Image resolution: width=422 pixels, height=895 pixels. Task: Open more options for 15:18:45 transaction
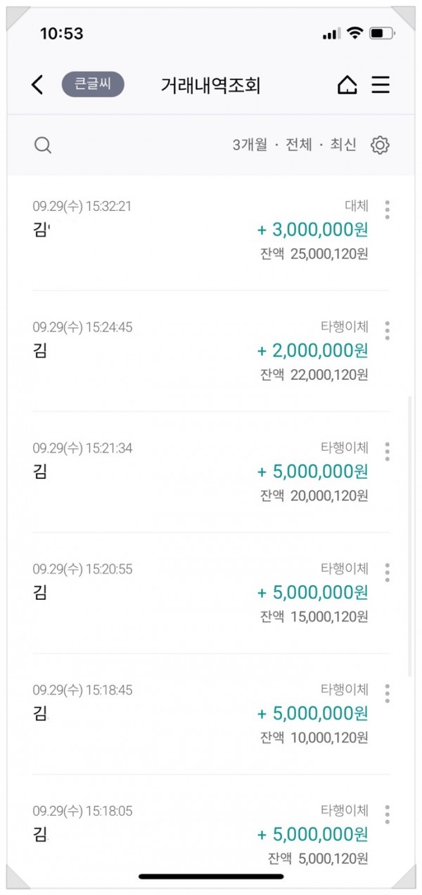388,693
